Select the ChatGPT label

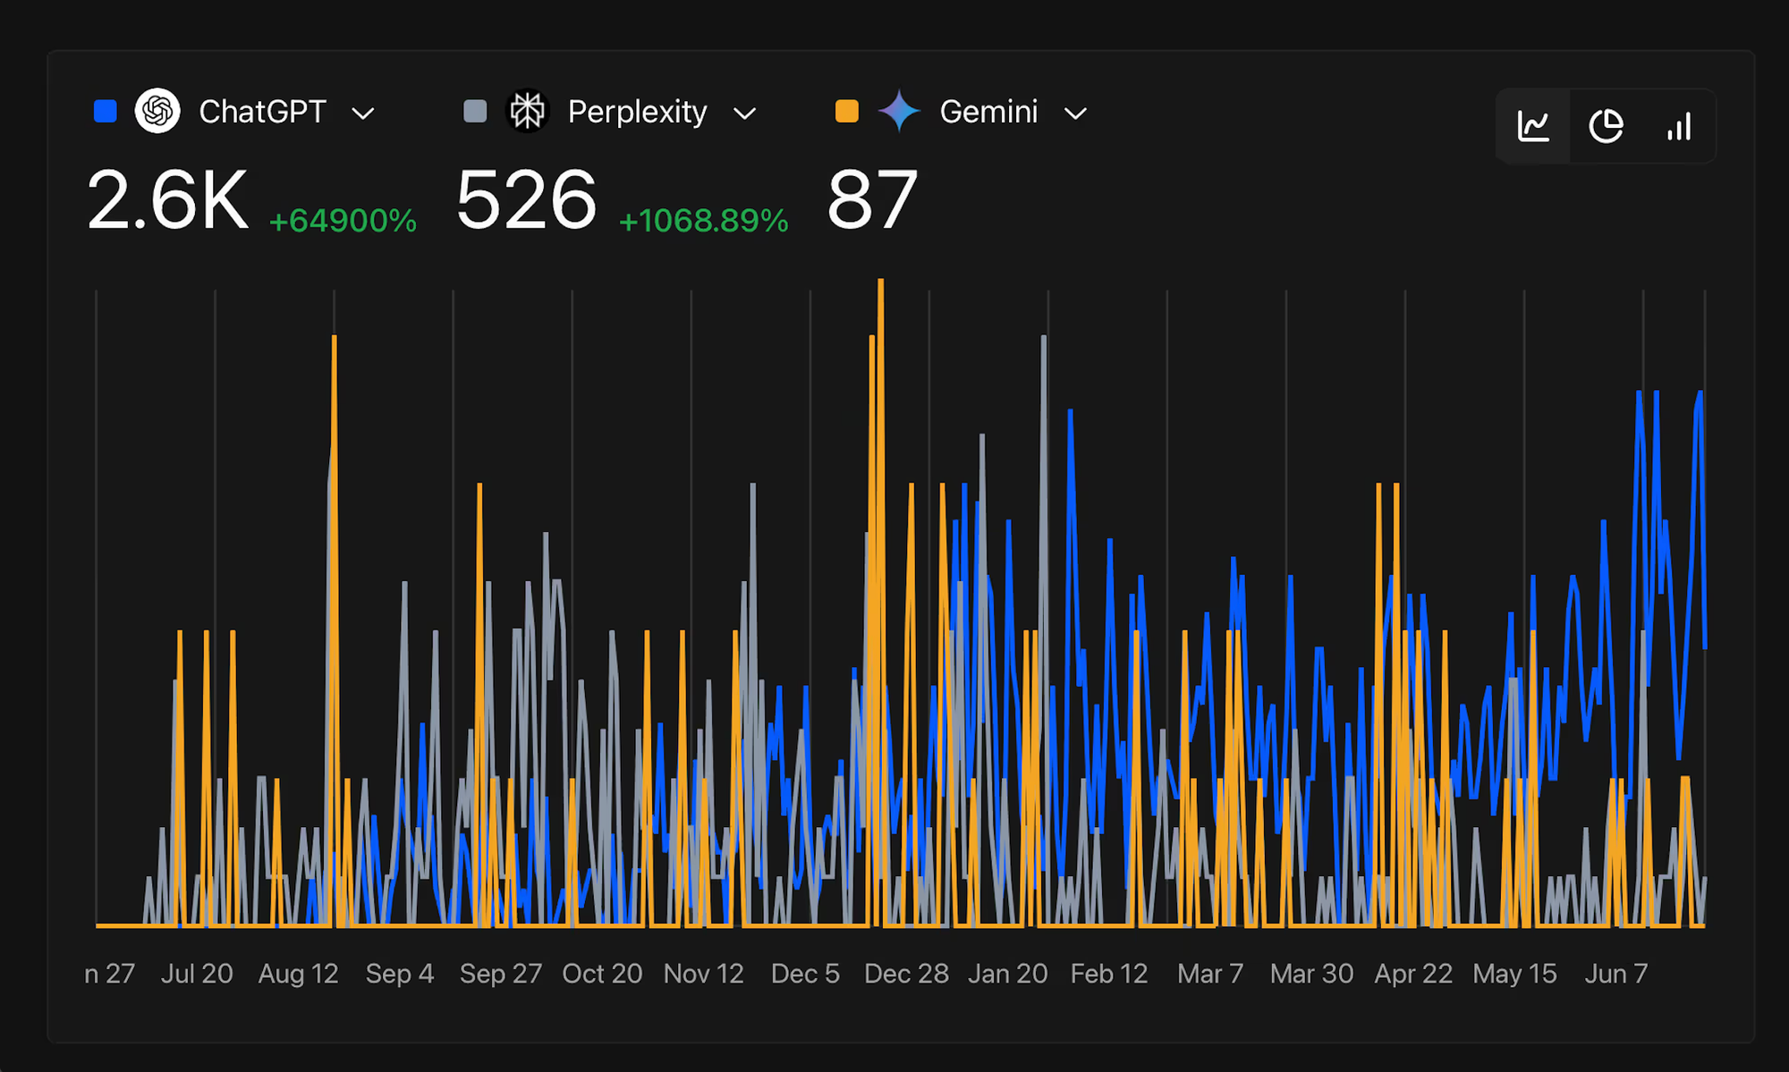(x=263, y=111)
